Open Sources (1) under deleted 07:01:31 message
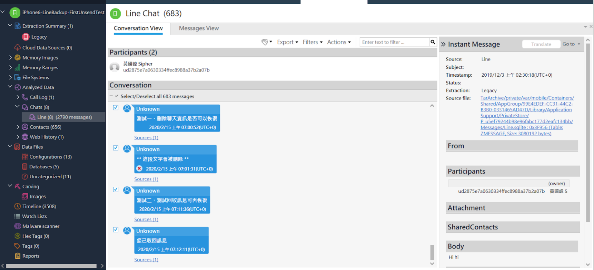 click(x=146, y=179)
